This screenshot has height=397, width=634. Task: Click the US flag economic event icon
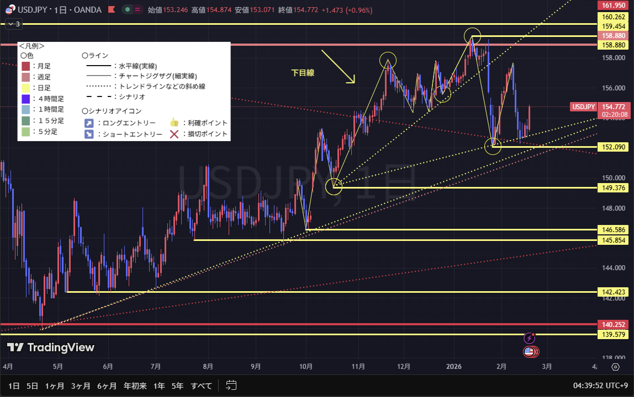click(530, 351)
